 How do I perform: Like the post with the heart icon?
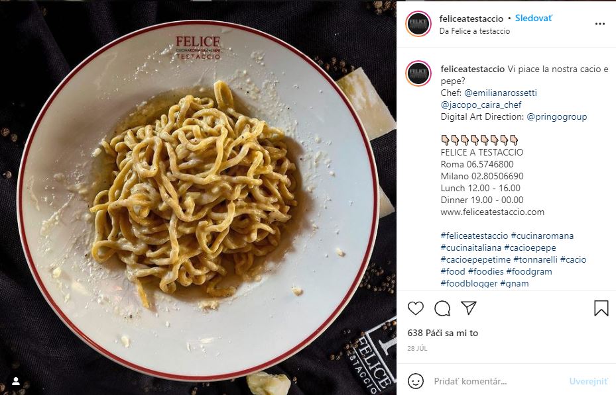point(416,308)
